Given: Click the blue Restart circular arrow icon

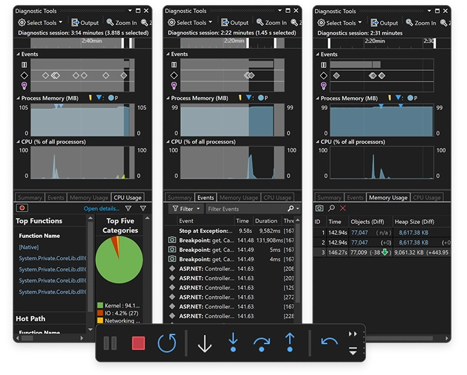Looking at the screenshot, I should pyautogui.click(x=167, y=343).
